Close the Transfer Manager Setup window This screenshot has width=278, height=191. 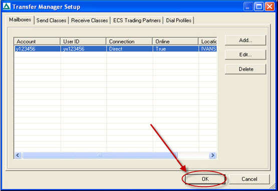(x=269, y=7)
